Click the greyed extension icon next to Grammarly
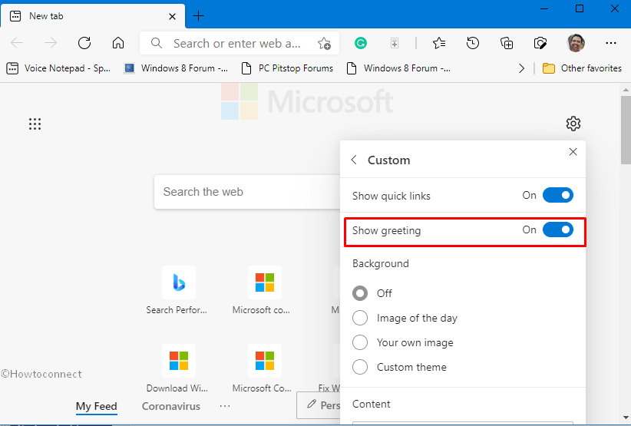 pyautogui.click(x=395, y=43)
